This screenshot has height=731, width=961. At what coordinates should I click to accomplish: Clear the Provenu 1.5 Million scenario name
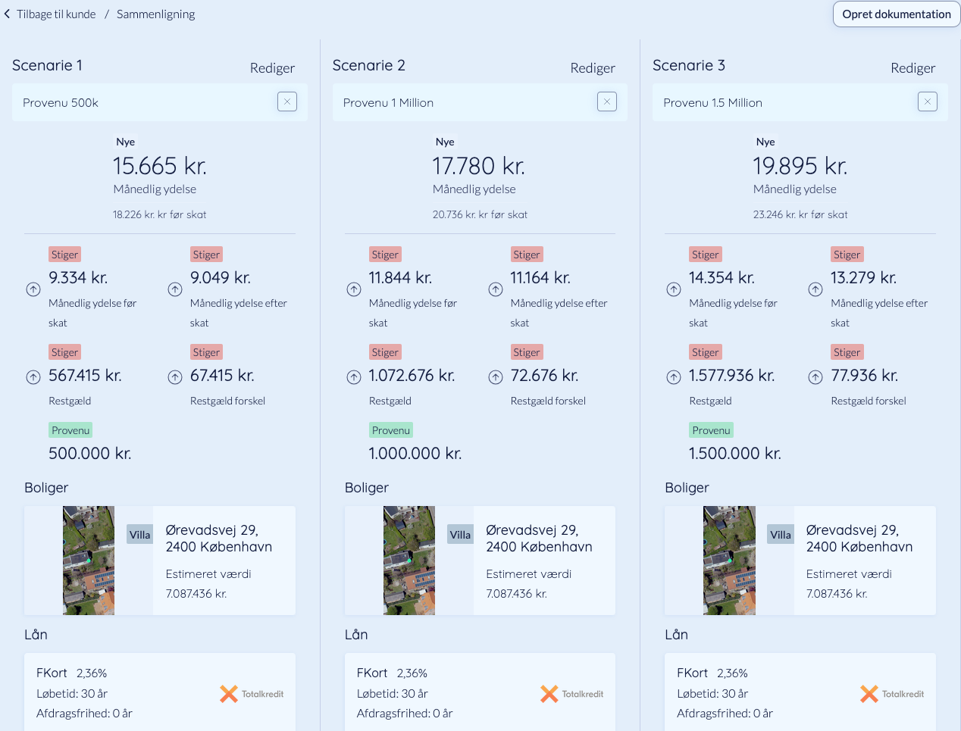[x=928, y=102]
